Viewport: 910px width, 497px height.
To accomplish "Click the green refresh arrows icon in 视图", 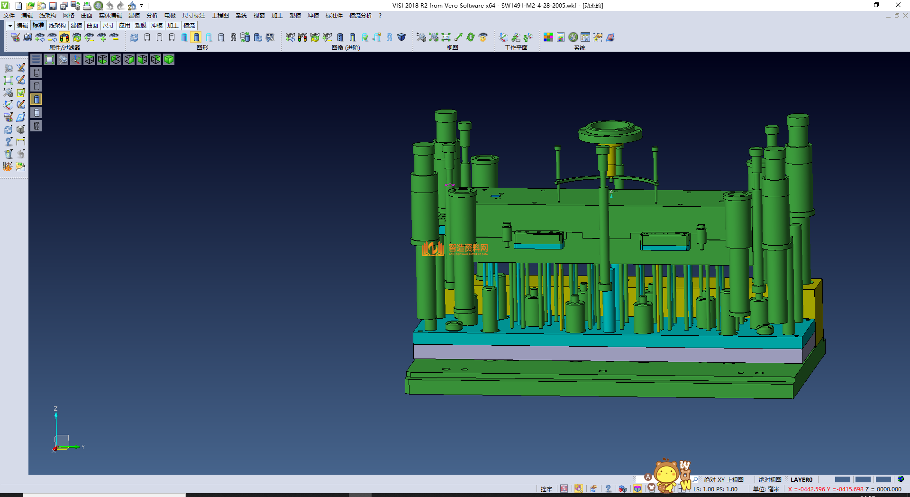I will coord(471,37).
